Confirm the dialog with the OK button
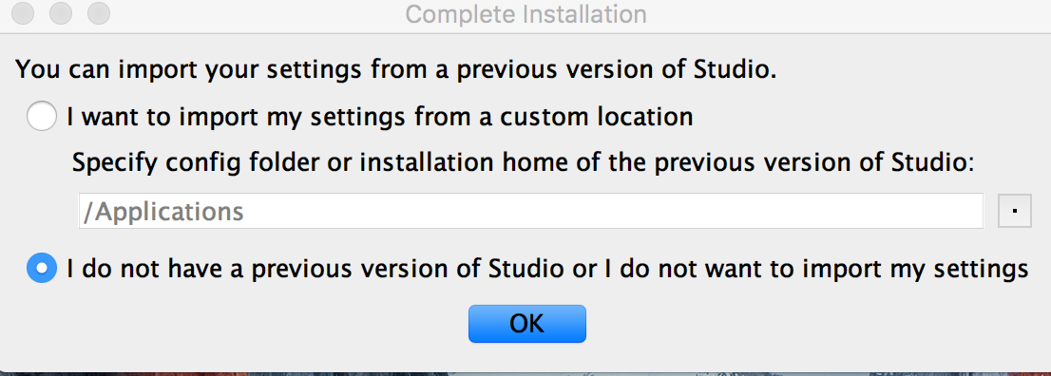 (526, 324)
